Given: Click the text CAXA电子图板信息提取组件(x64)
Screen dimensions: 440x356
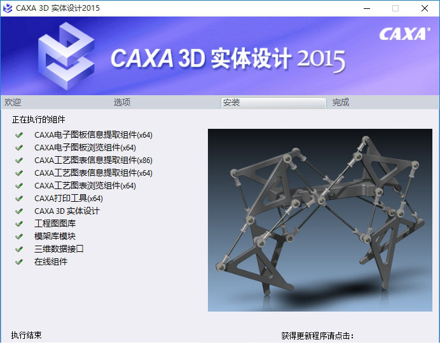Looking at the screenshot, I should pos(93,135).
